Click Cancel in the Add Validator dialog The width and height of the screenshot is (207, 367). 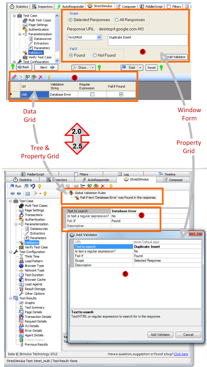(x=188, y=335)
